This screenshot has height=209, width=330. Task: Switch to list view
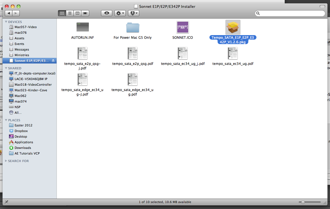click(x=70, y=13)
